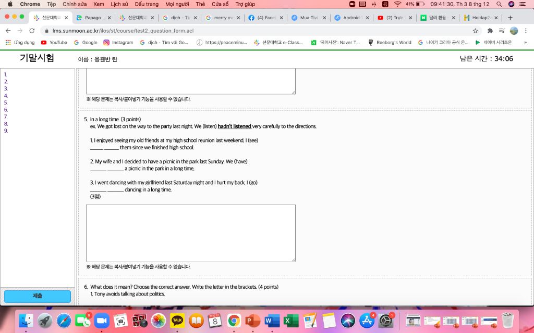Open Pages app in the dock

tap(310, 321)
